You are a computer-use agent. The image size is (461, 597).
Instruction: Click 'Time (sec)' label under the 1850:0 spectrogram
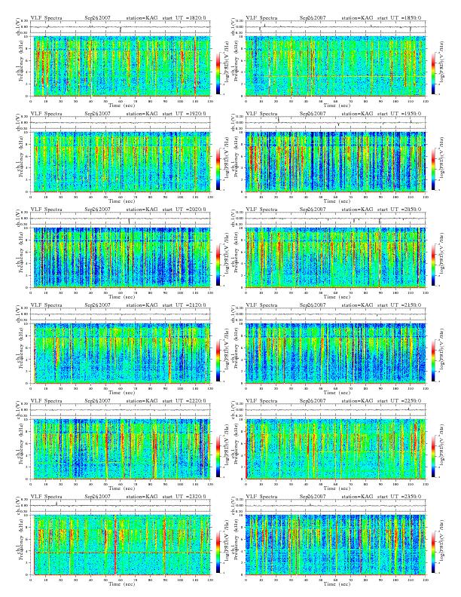point(336,106)
